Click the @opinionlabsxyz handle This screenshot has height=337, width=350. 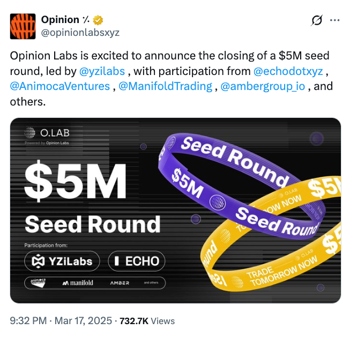coord(80,33)
